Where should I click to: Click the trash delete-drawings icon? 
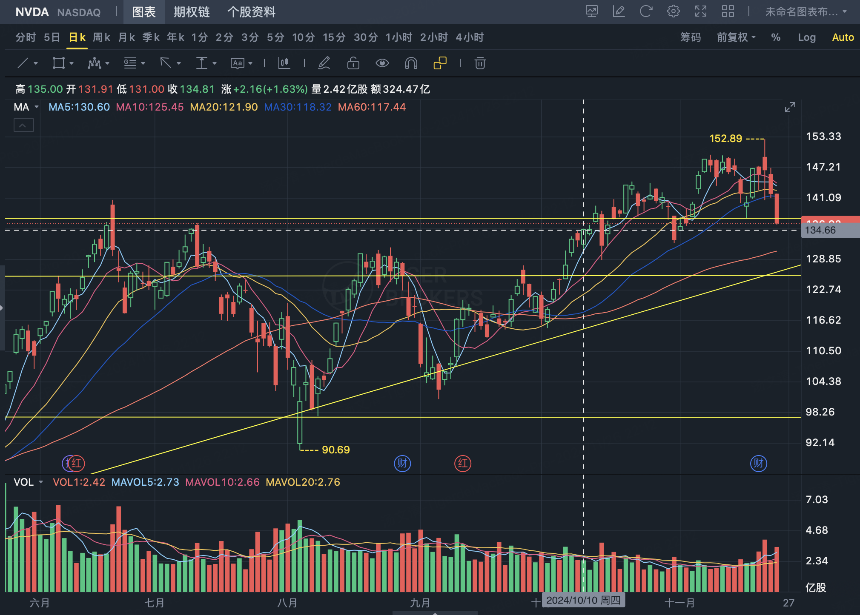point(480,63)
